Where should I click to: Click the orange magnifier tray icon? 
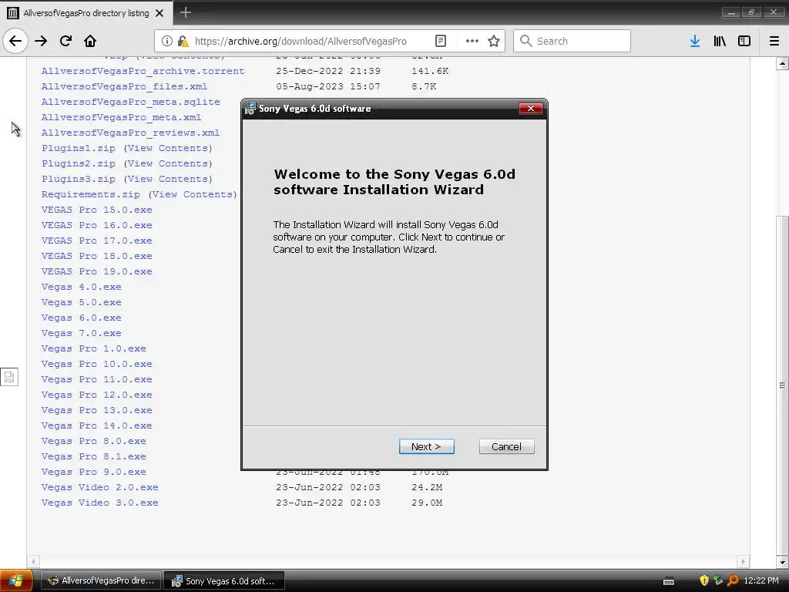[734, 580]
